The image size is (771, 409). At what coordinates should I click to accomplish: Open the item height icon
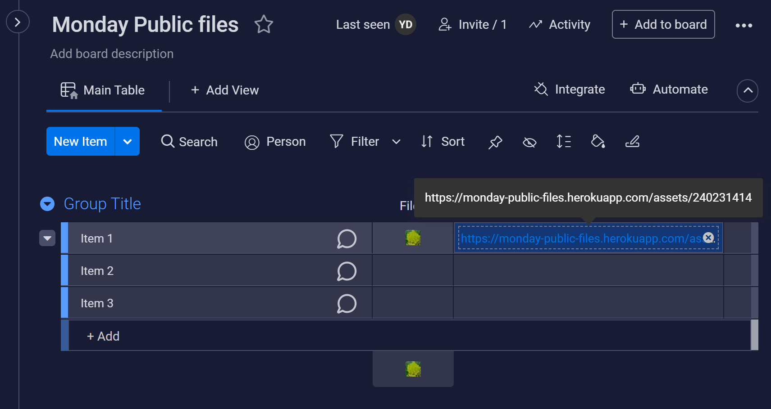click(564, 142)
